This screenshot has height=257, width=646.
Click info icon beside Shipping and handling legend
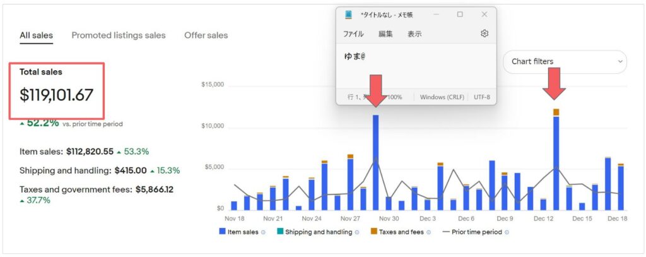[356, 232]
